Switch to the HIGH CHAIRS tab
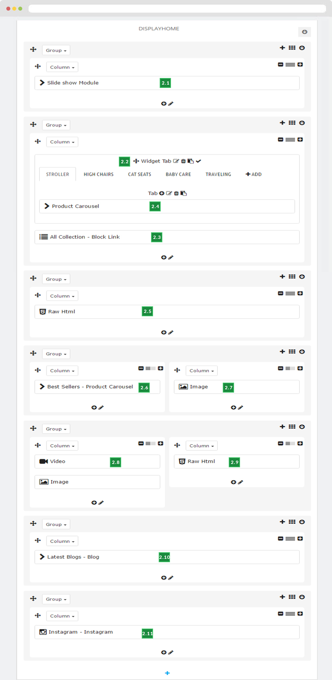The width and height of the screenshot is (332, 680). pyautogui.click(x=99, y=174)
